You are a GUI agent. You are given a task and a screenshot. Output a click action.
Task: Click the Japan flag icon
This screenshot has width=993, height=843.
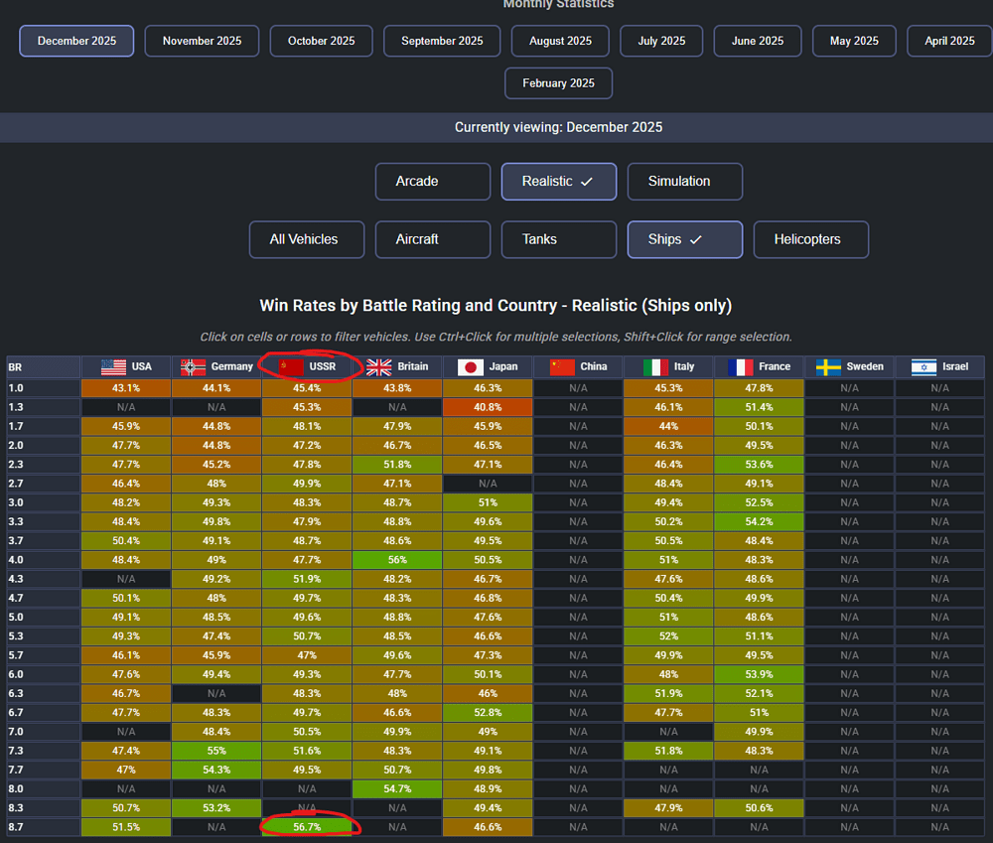[471, 366]
